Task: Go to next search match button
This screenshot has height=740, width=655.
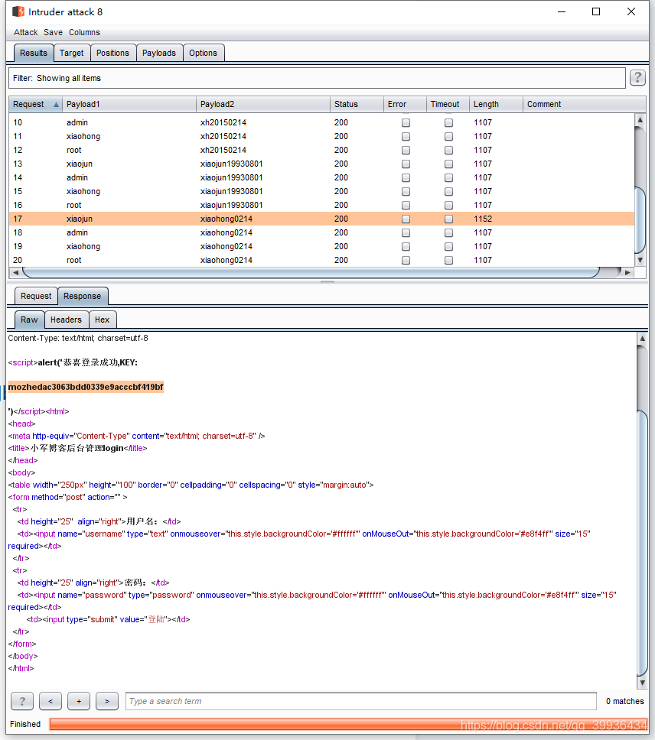Action: 107,701
